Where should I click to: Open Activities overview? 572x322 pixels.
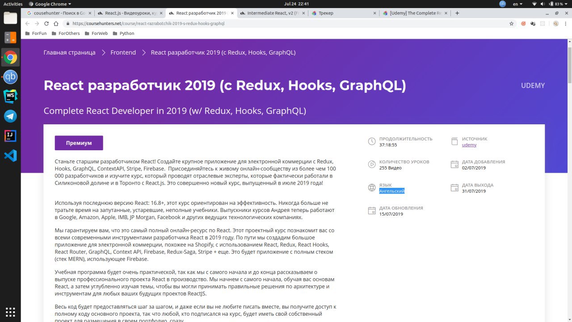coord(13,4)
